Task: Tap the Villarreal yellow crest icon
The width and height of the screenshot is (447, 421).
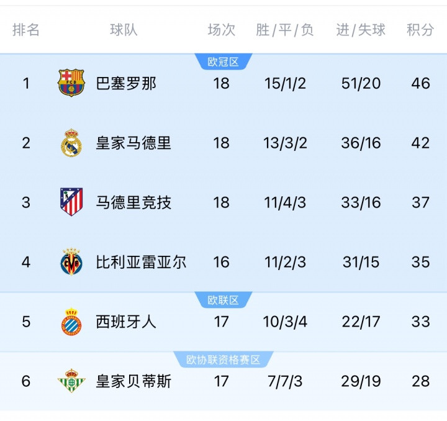Action: click(71, 262)
